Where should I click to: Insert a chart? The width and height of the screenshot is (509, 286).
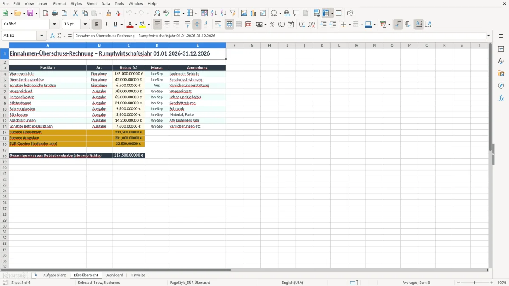point(254,13)
